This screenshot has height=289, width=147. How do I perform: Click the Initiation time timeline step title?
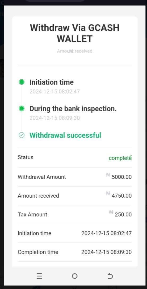pos(52,82)
